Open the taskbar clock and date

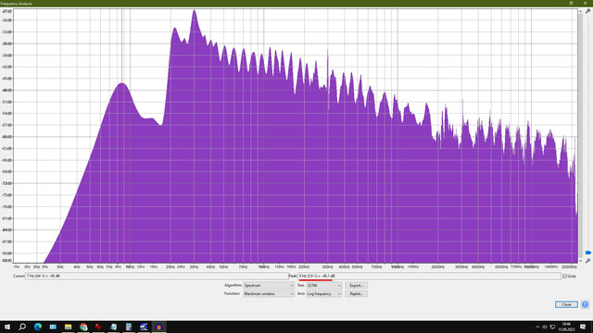point(566,327)
